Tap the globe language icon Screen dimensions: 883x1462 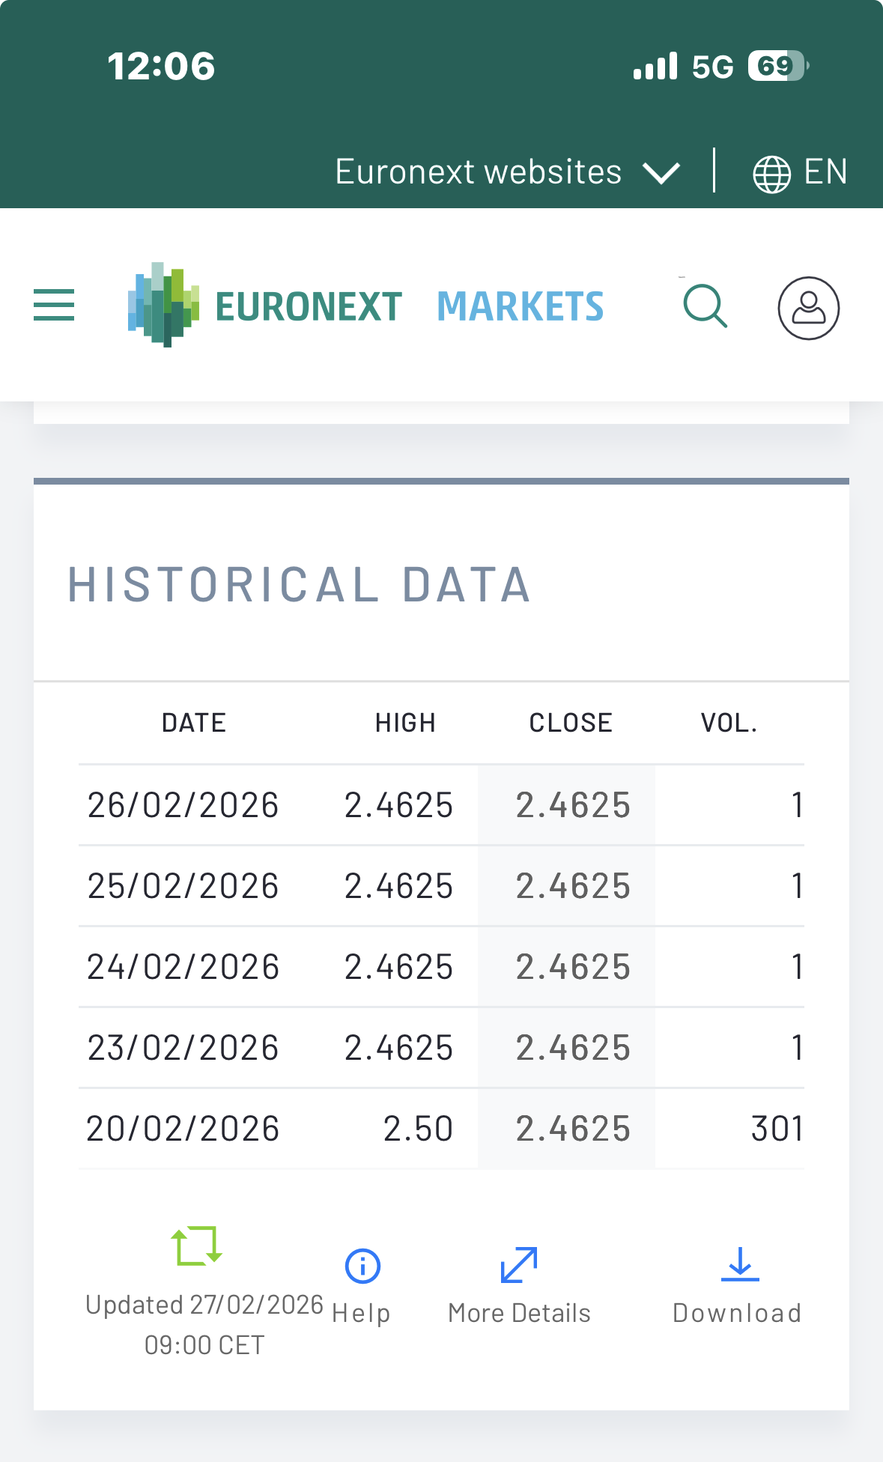pos(771,174)
